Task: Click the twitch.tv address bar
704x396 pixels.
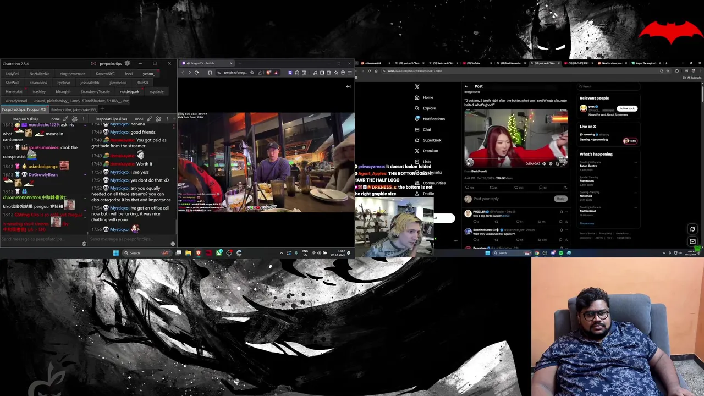Action: (237, 73)
